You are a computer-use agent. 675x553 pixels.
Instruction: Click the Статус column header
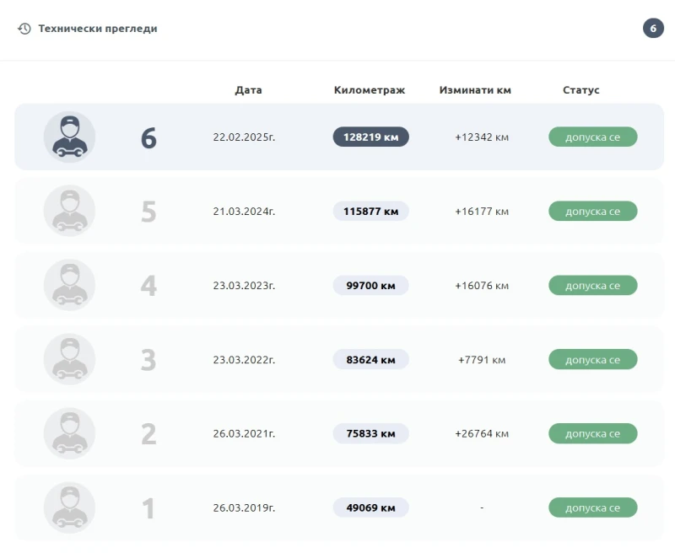tap(581, 90)
